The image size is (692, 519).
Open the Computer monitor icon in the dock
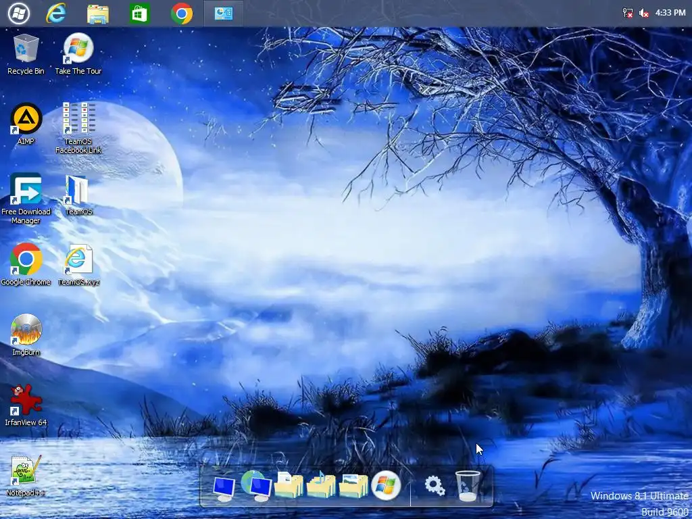(x=224, y=488)
